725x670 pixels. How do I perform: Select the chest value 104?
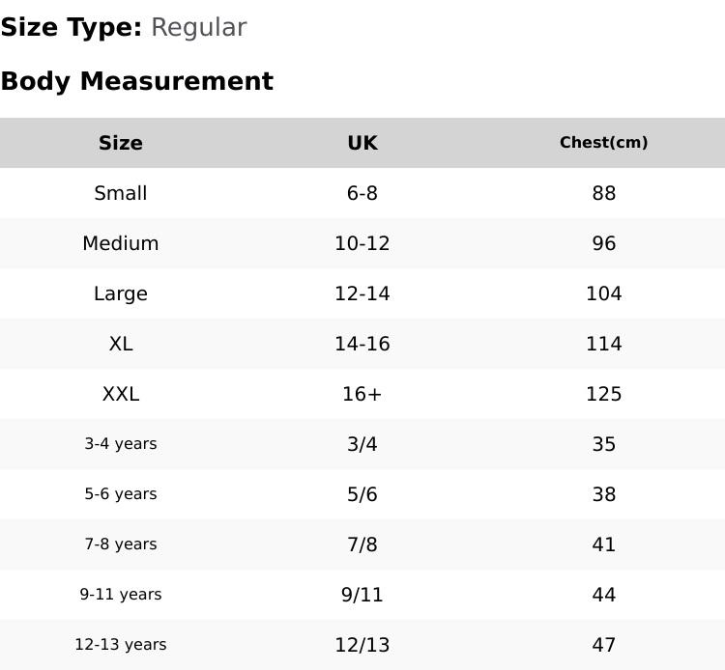(x=604, y=293)
